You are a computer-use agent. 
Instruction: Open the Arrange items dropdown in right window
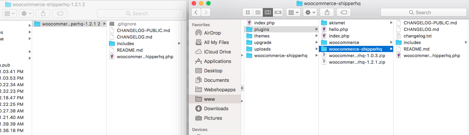(x=293, y=12)
